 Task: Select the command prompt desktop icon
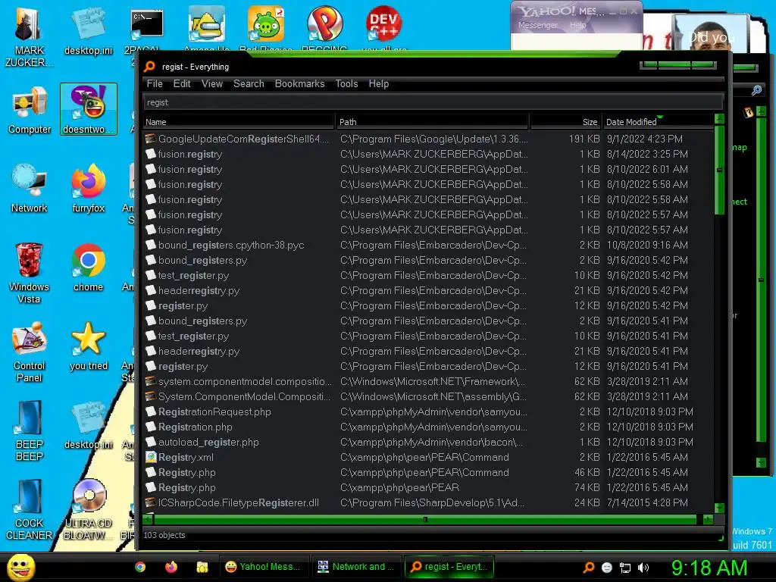147,30
